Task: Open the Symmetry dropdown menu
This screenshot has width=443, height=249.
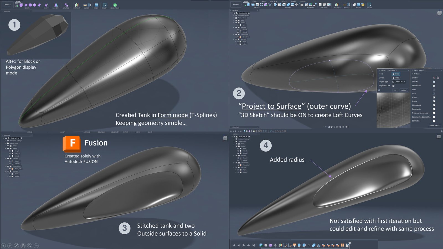Action: pos(56,8)
